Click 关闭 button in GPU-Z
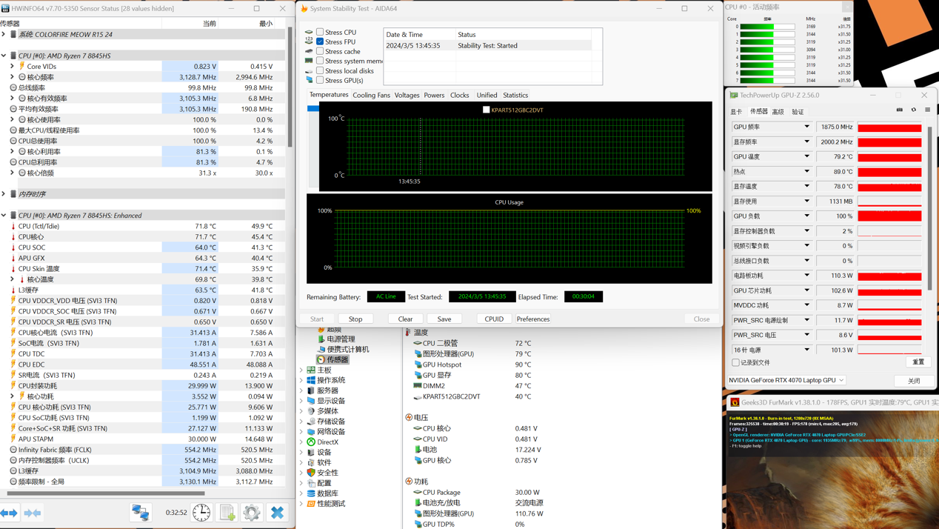 pos(915,381)
